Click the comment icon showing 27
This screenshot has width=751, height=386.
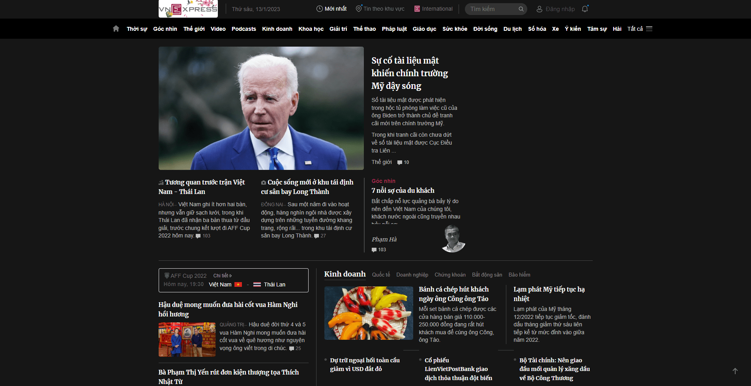317,236
